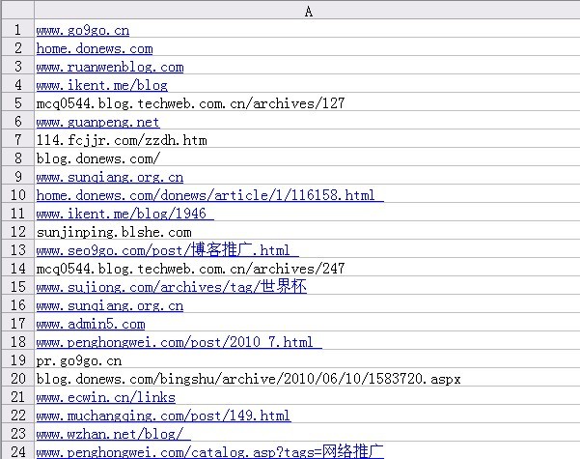Select row header 19
Viewport: 580px width, 459px height.
pos(17,359)
